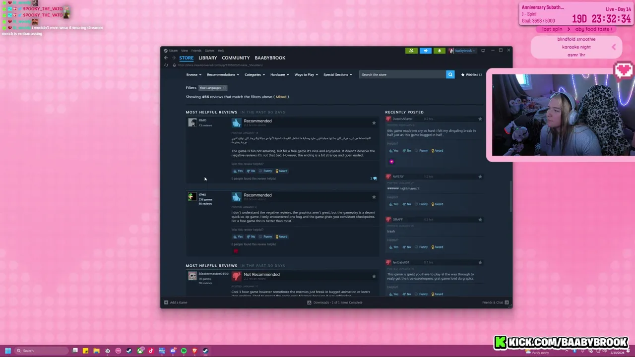
Task: Open TikTok from the taskbar
Action: (151, 351)
